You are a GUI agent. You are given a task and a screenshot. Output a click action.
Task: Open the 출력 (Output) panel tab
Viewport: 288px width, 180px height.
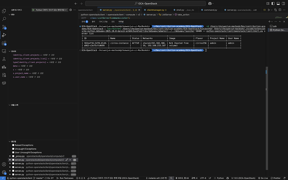pyautogui.click(x=93, y=22)
